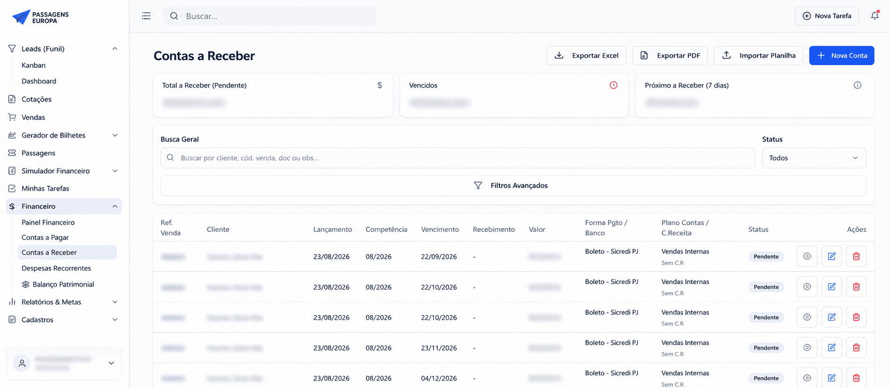Viewport: 890px width, 388px height.
Task: Click the red clock icon on Vencidos card
Action: click(613, 85)
